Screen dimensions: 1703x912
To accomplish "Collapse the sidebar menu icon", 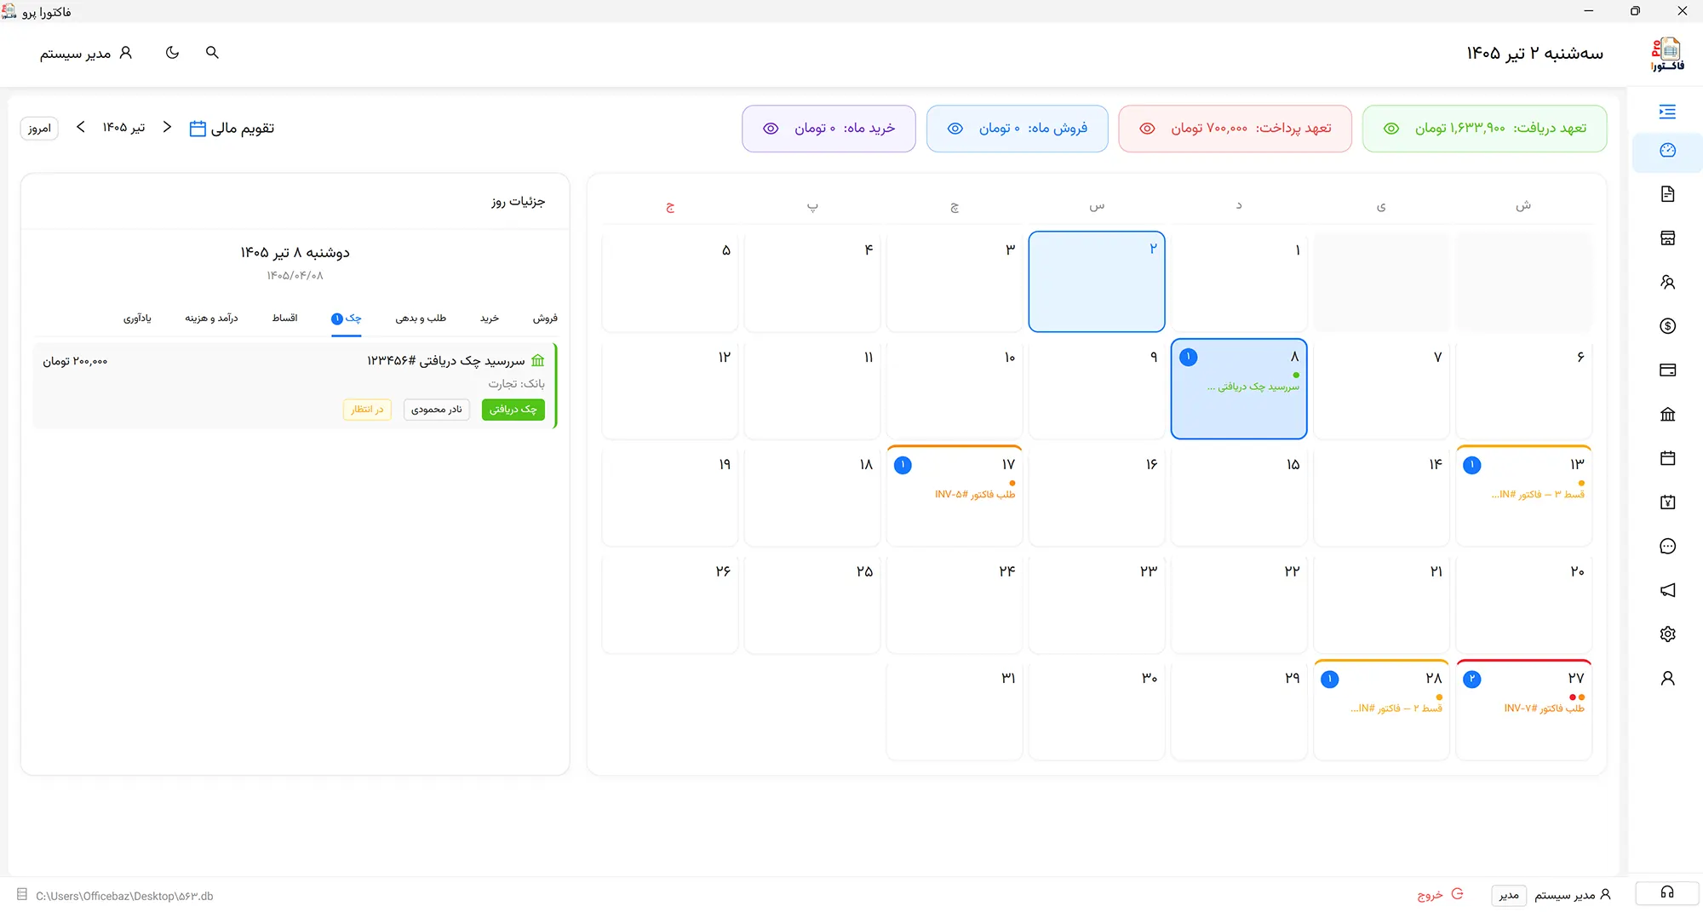I will [1667, 112].
